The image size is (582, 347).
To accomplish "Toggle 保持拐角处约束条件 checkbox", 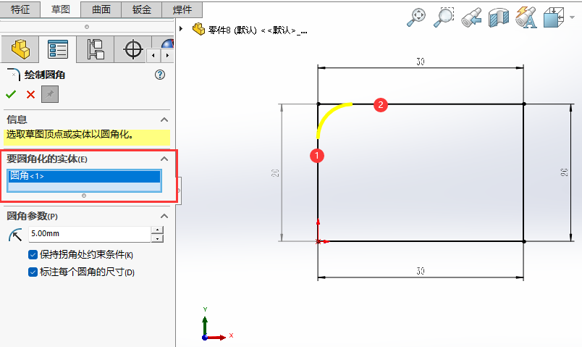I will [33, 254].
